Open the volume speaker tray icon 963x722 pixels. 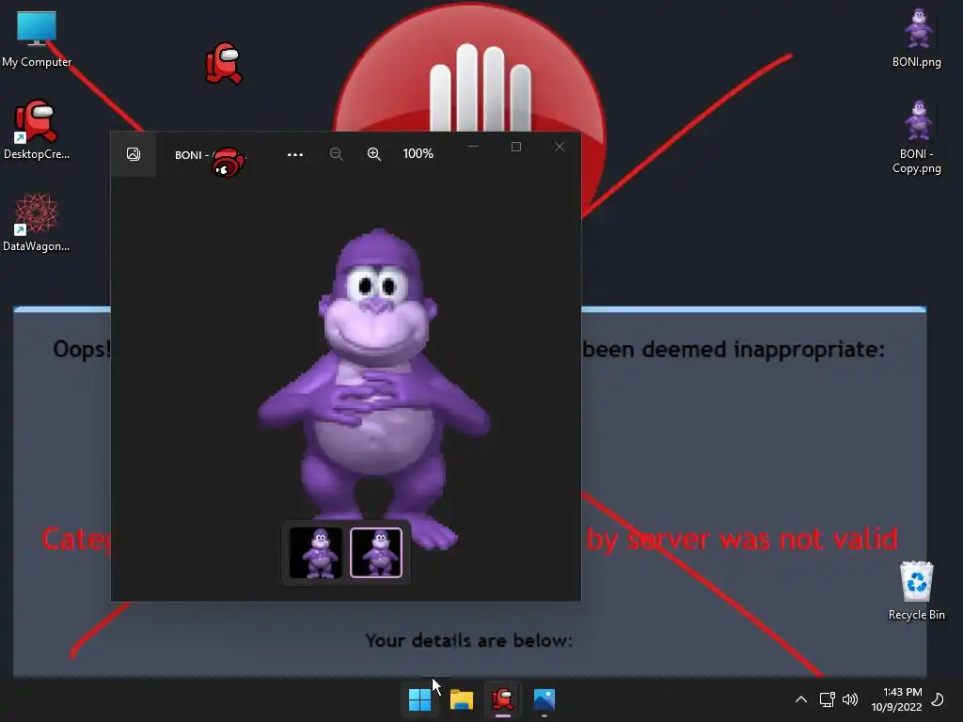(850, 699)
